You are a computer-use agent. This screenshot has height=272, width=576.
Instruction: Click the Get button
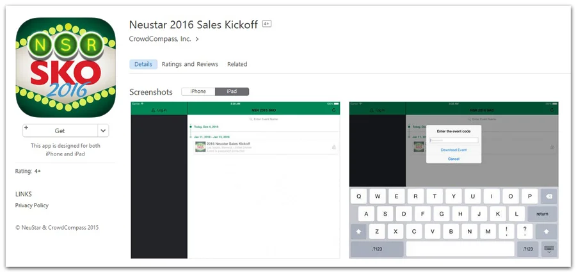pyautogui.click(x=60, y=131)
